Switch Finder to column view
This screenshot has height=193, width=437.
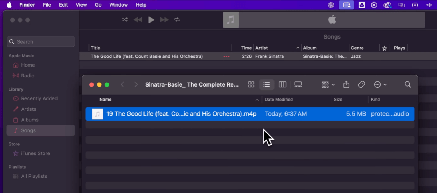tap(282, 84)
